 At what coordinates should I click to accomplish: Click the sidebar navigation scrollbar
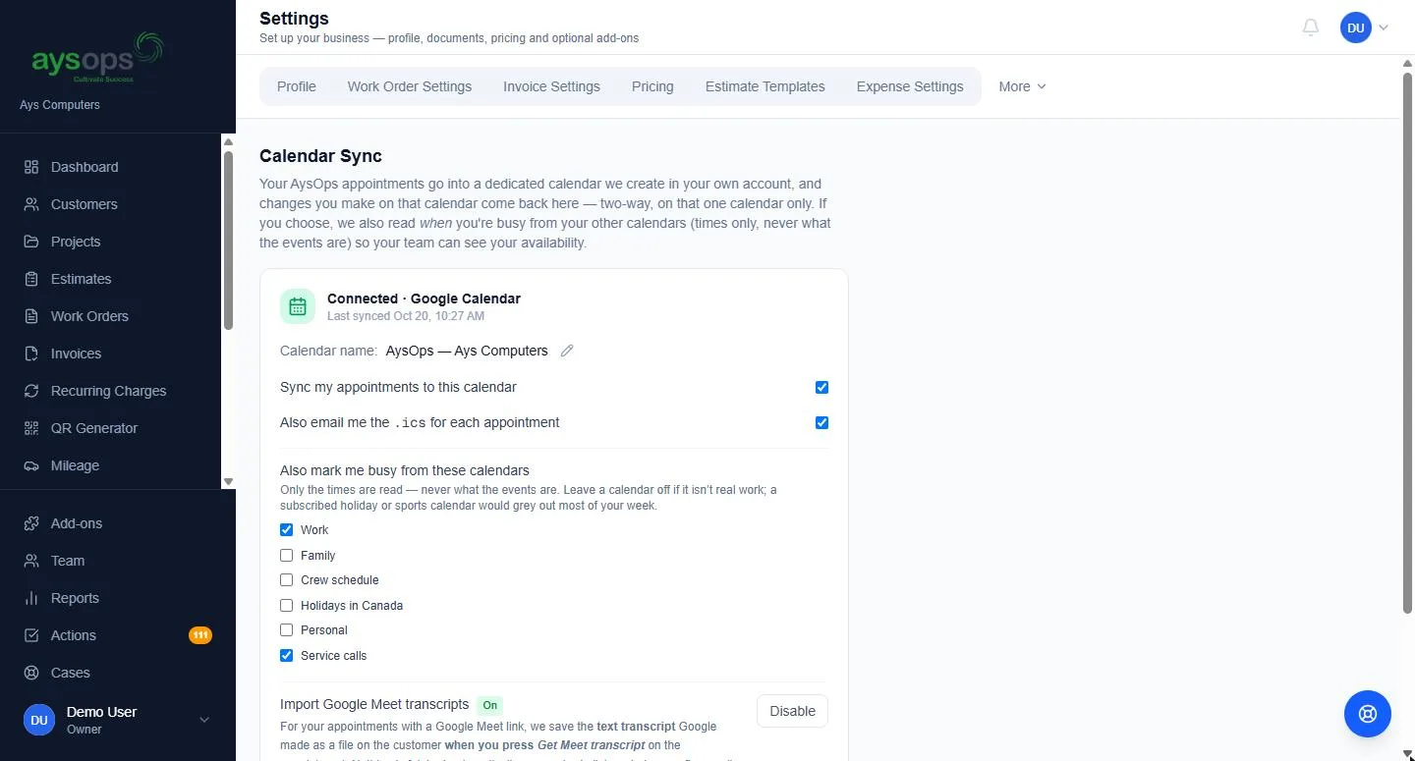pos(229,241)
